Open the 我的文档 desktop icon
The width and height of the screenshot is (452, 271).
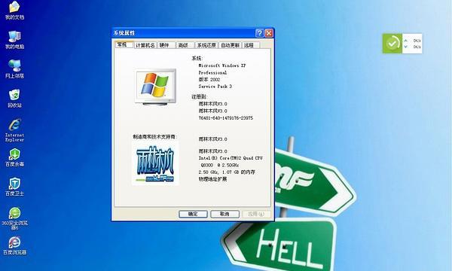(14, 10)
